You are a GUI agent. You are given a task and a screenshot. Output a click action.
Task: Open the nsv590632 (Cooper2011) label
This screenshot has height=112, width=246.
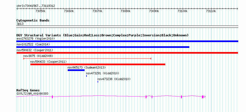(35, 50)
